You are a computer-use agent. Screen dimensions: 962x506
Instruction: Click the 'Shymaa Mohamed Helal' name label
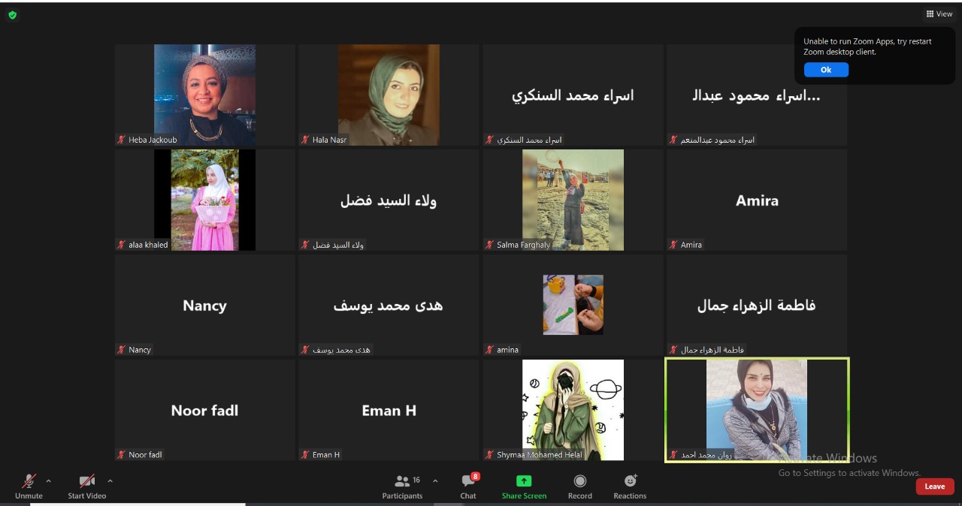point(540,455)
